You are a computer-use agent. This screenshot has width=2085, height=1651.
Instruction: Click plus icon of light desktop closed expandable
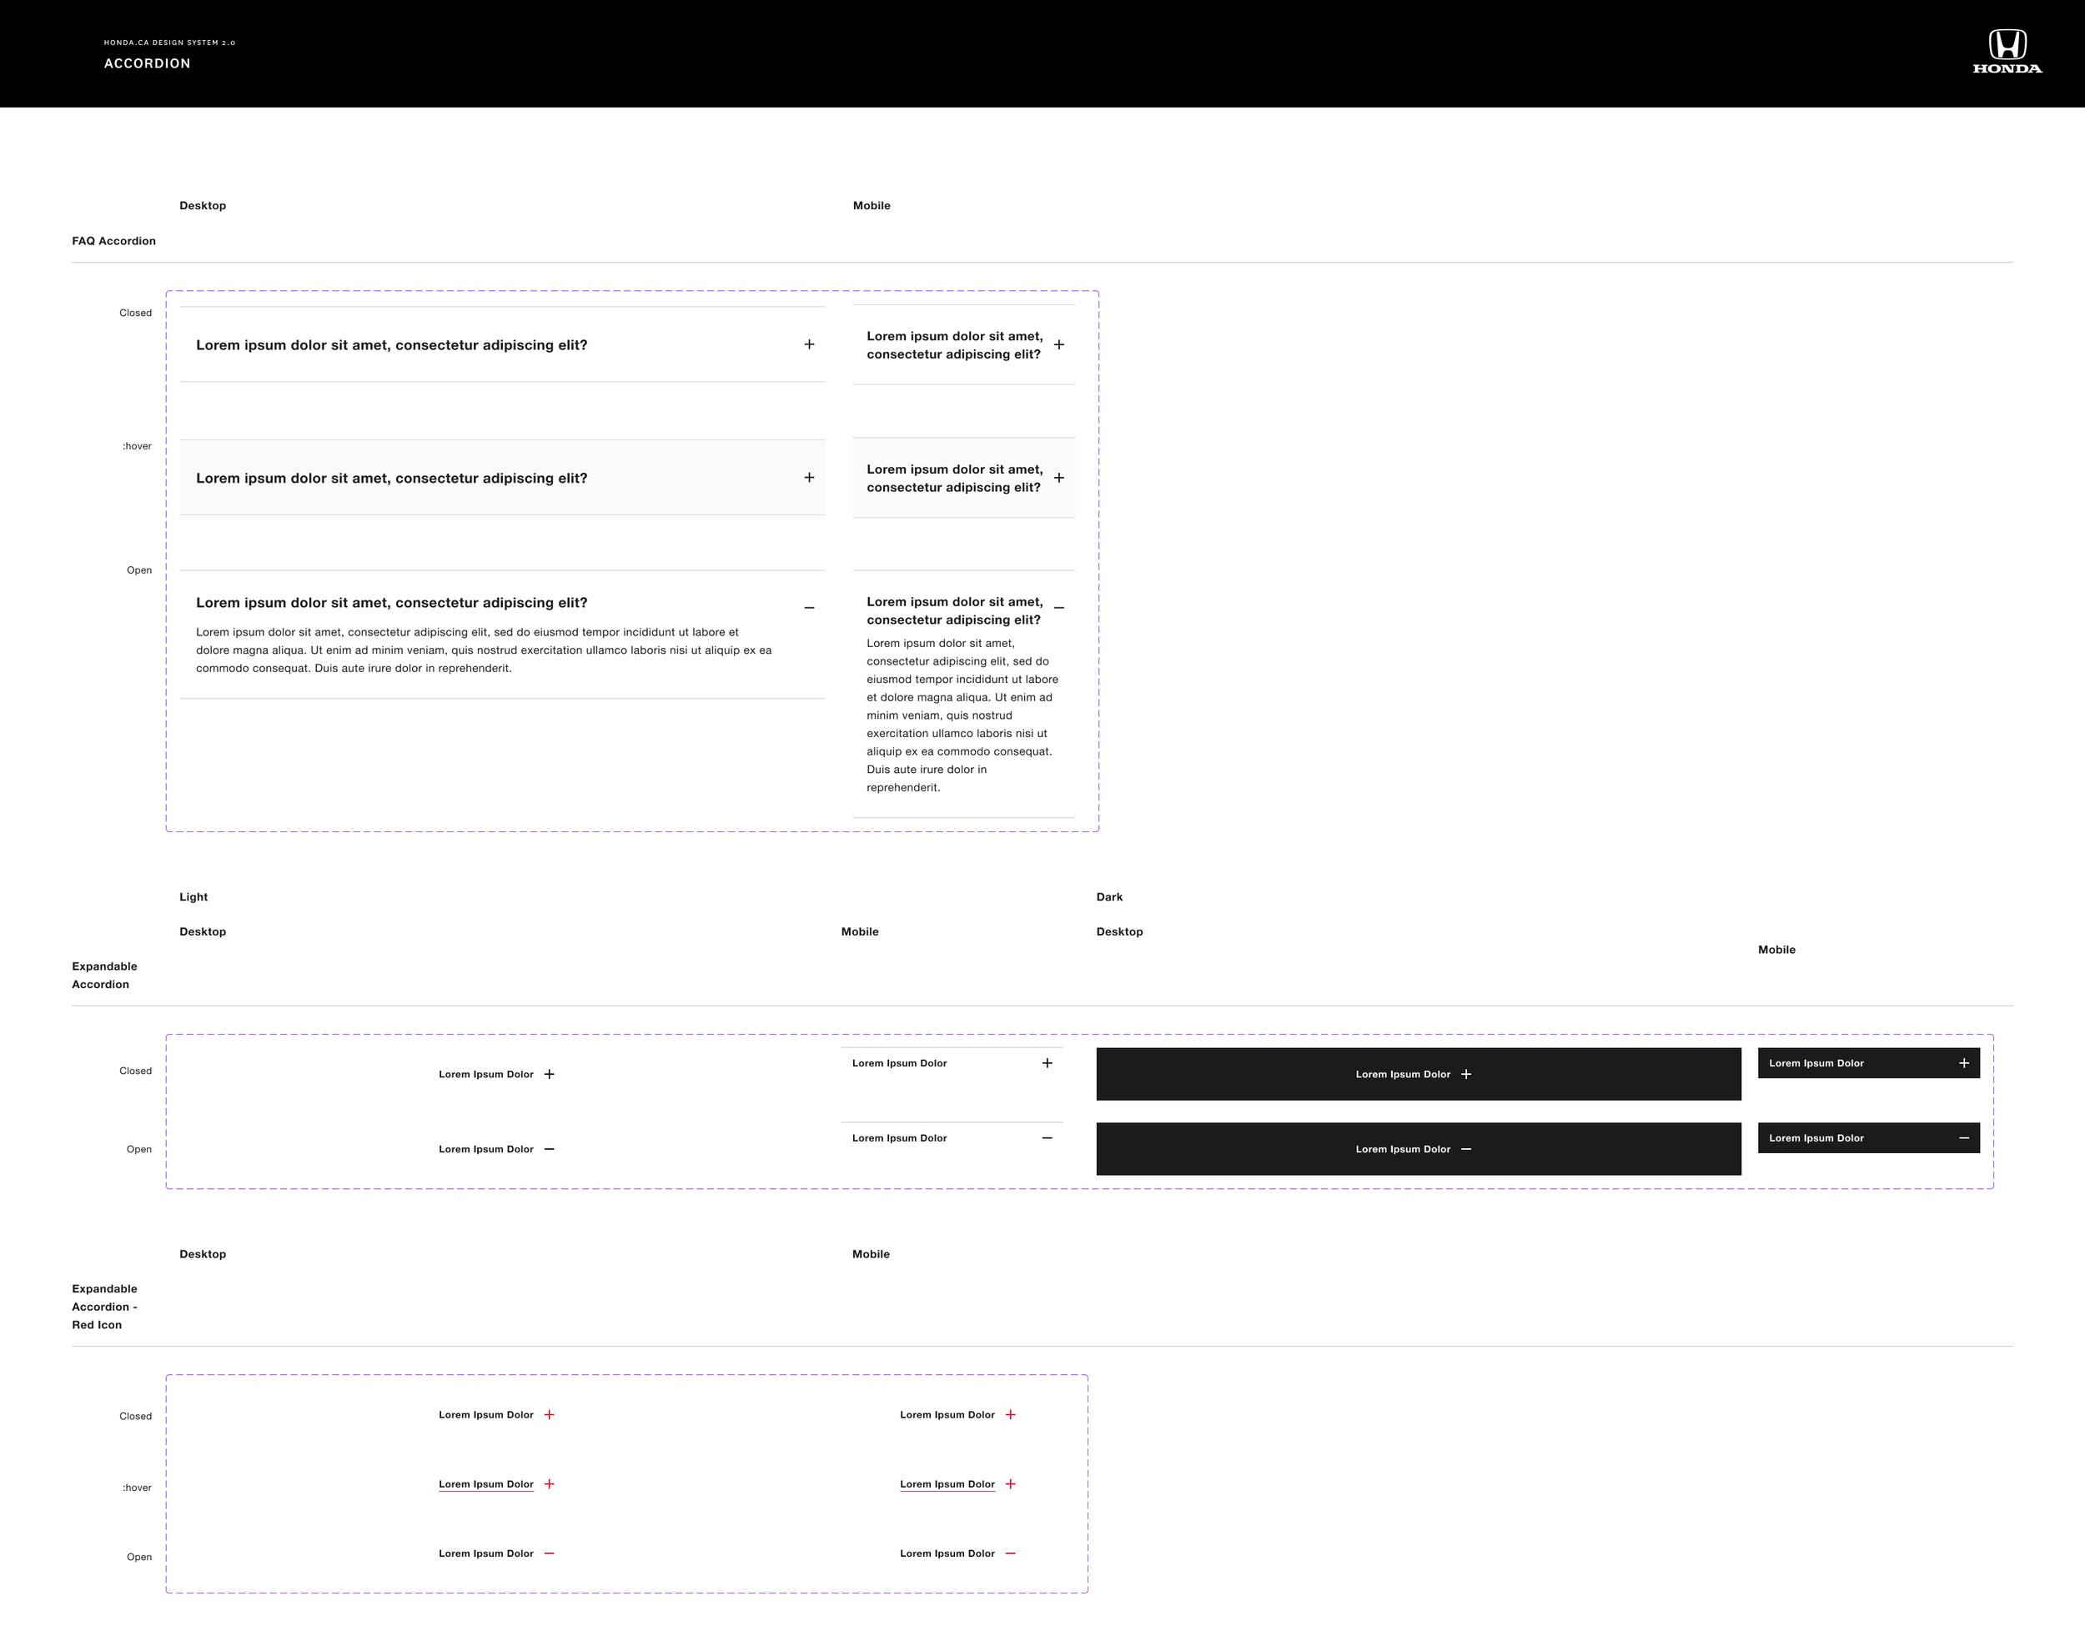coord(549,1074)
